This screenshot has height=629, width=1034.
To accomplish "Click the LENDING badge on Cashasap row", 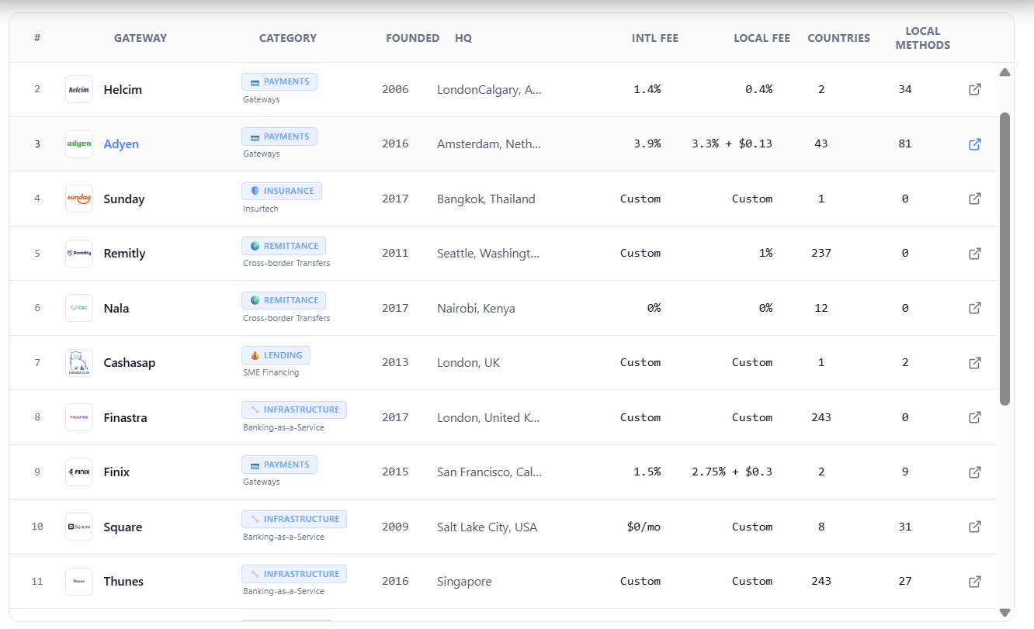I will (276, 354).
